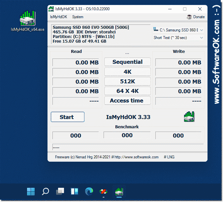Click the Access time button
223x202 pixels.
coord(127,101)
